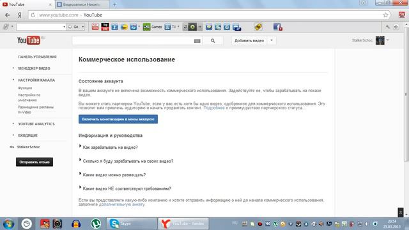This screenshot has height=230, width=409.
Task: Follow the дополнительную анкету link
Action: point(121,204)
